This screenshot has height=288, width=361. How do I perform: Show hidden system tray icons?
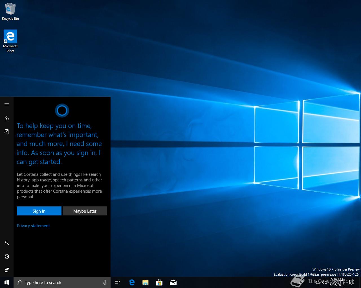click(x=311, y=282)
